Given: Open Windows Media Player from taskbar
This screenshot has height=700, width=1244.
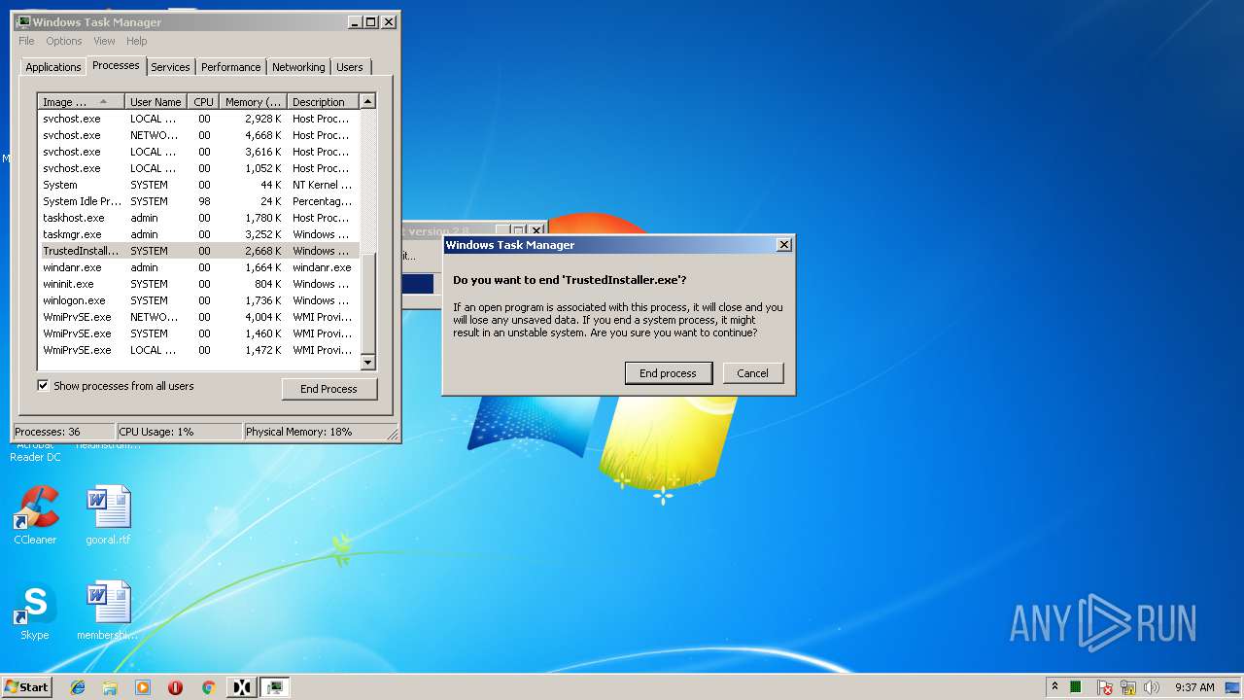Looking at the screenshot, I should click(x=143, y=687).
